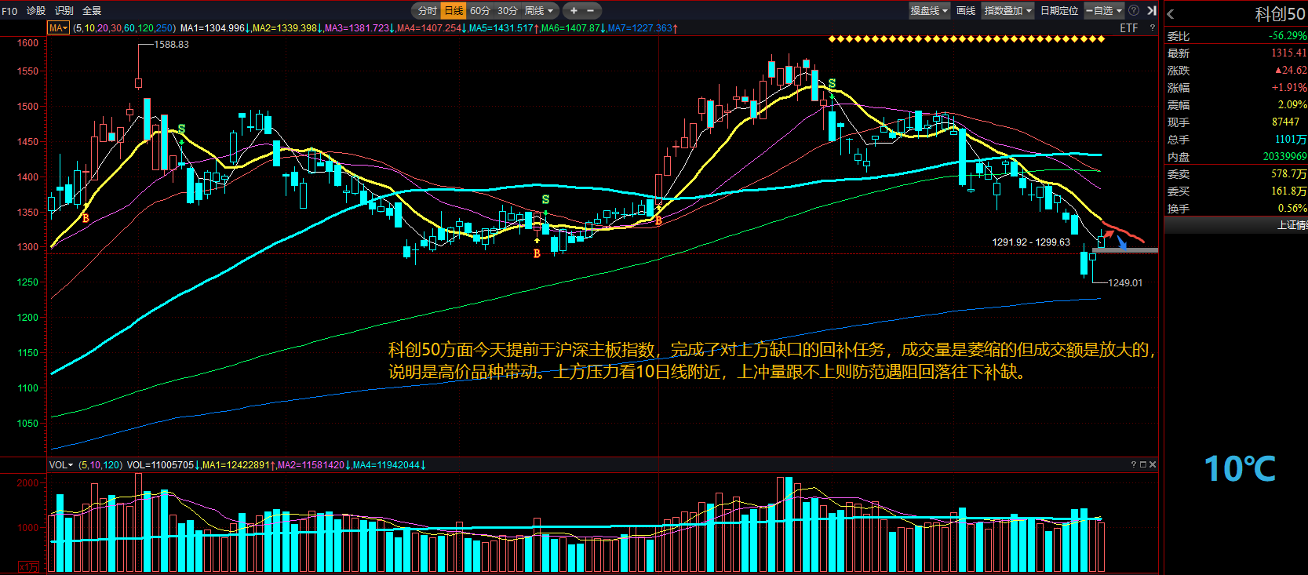Go back using left chevron beside 科创50
Image resolution: width=1308 pixels, height=575 pixels.
[1170, 14]
